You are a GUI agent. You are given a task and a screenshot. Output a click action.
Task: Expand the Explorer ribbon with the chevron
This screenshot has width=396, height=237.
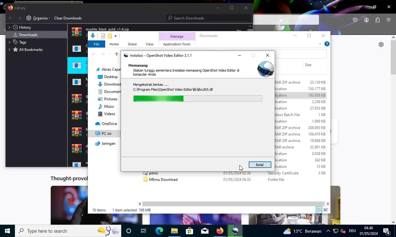[320, 44]
